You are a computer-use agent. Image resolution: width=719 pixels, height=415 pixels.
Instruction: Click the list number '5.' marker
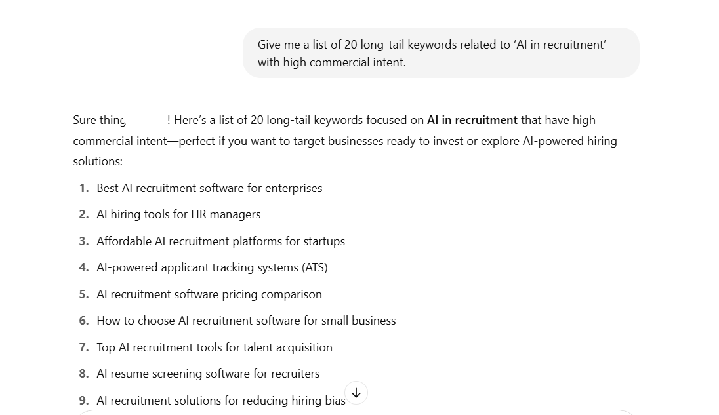[84, 294]
